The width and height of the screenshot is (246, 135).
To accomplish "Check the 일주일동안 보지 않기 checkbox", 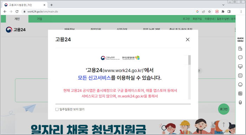I will tap(57, 109).
